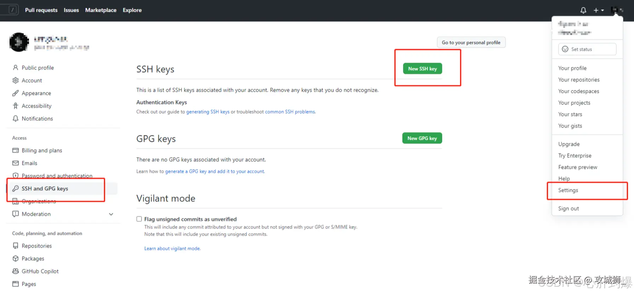Expand the Moderation section chevron

[x=111, y=214]
